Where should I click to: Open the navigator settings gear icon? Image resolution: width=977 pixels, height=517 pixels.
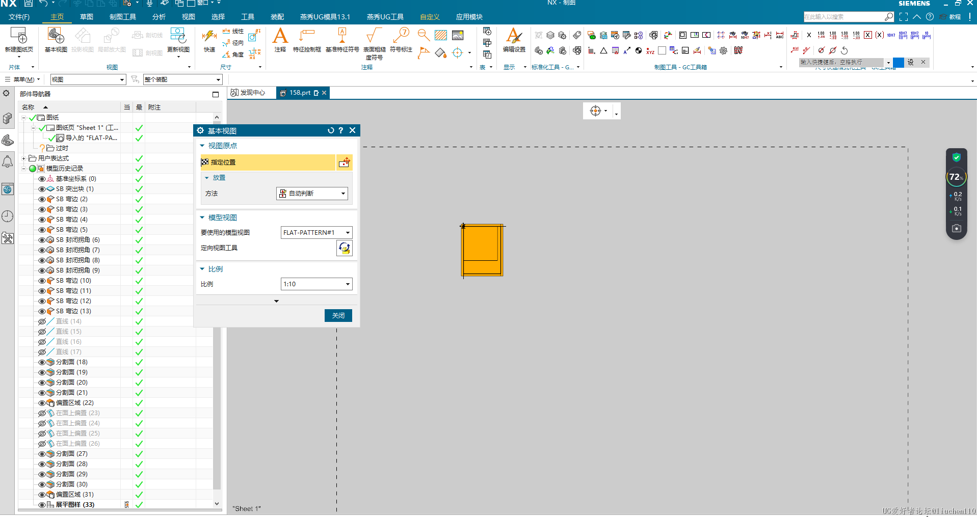[6, 94]
